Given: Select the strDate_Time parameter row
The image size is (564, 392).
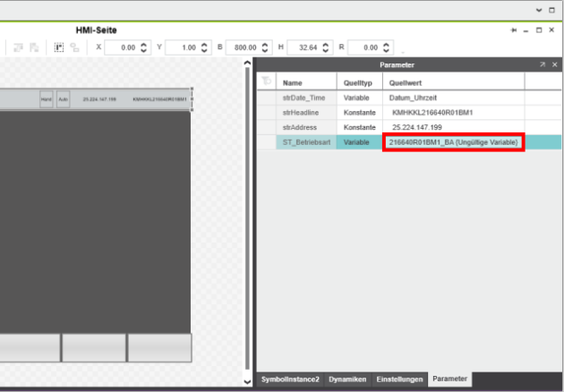Looking at the screenshot, I should coord(409,98).
